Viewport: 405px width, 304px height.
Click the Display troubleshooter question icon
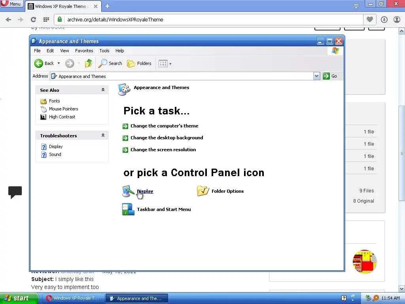[x=44, y=147]
